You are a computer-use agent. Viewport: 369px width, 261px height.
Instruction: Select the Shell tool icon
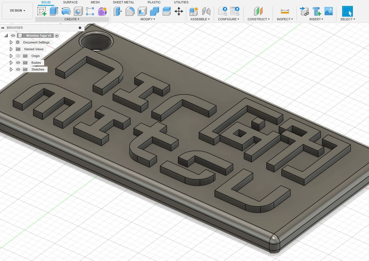pyautogui.click(x=142, y=11)
